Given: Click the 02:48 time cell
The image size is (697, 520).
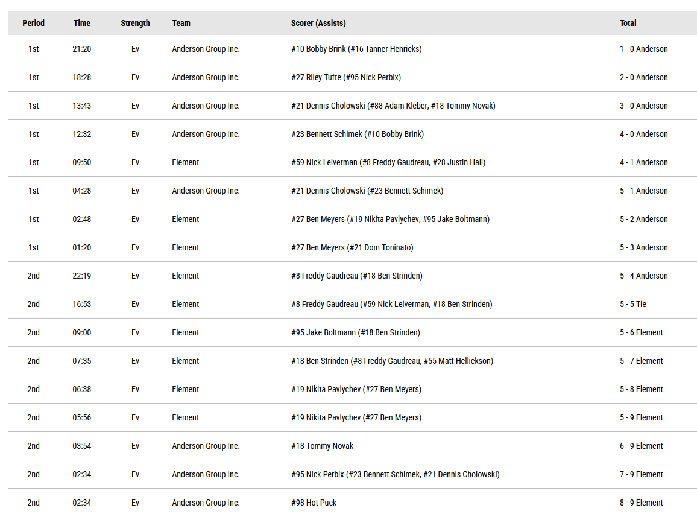Looking at the screenshot, I should [82, 220].
